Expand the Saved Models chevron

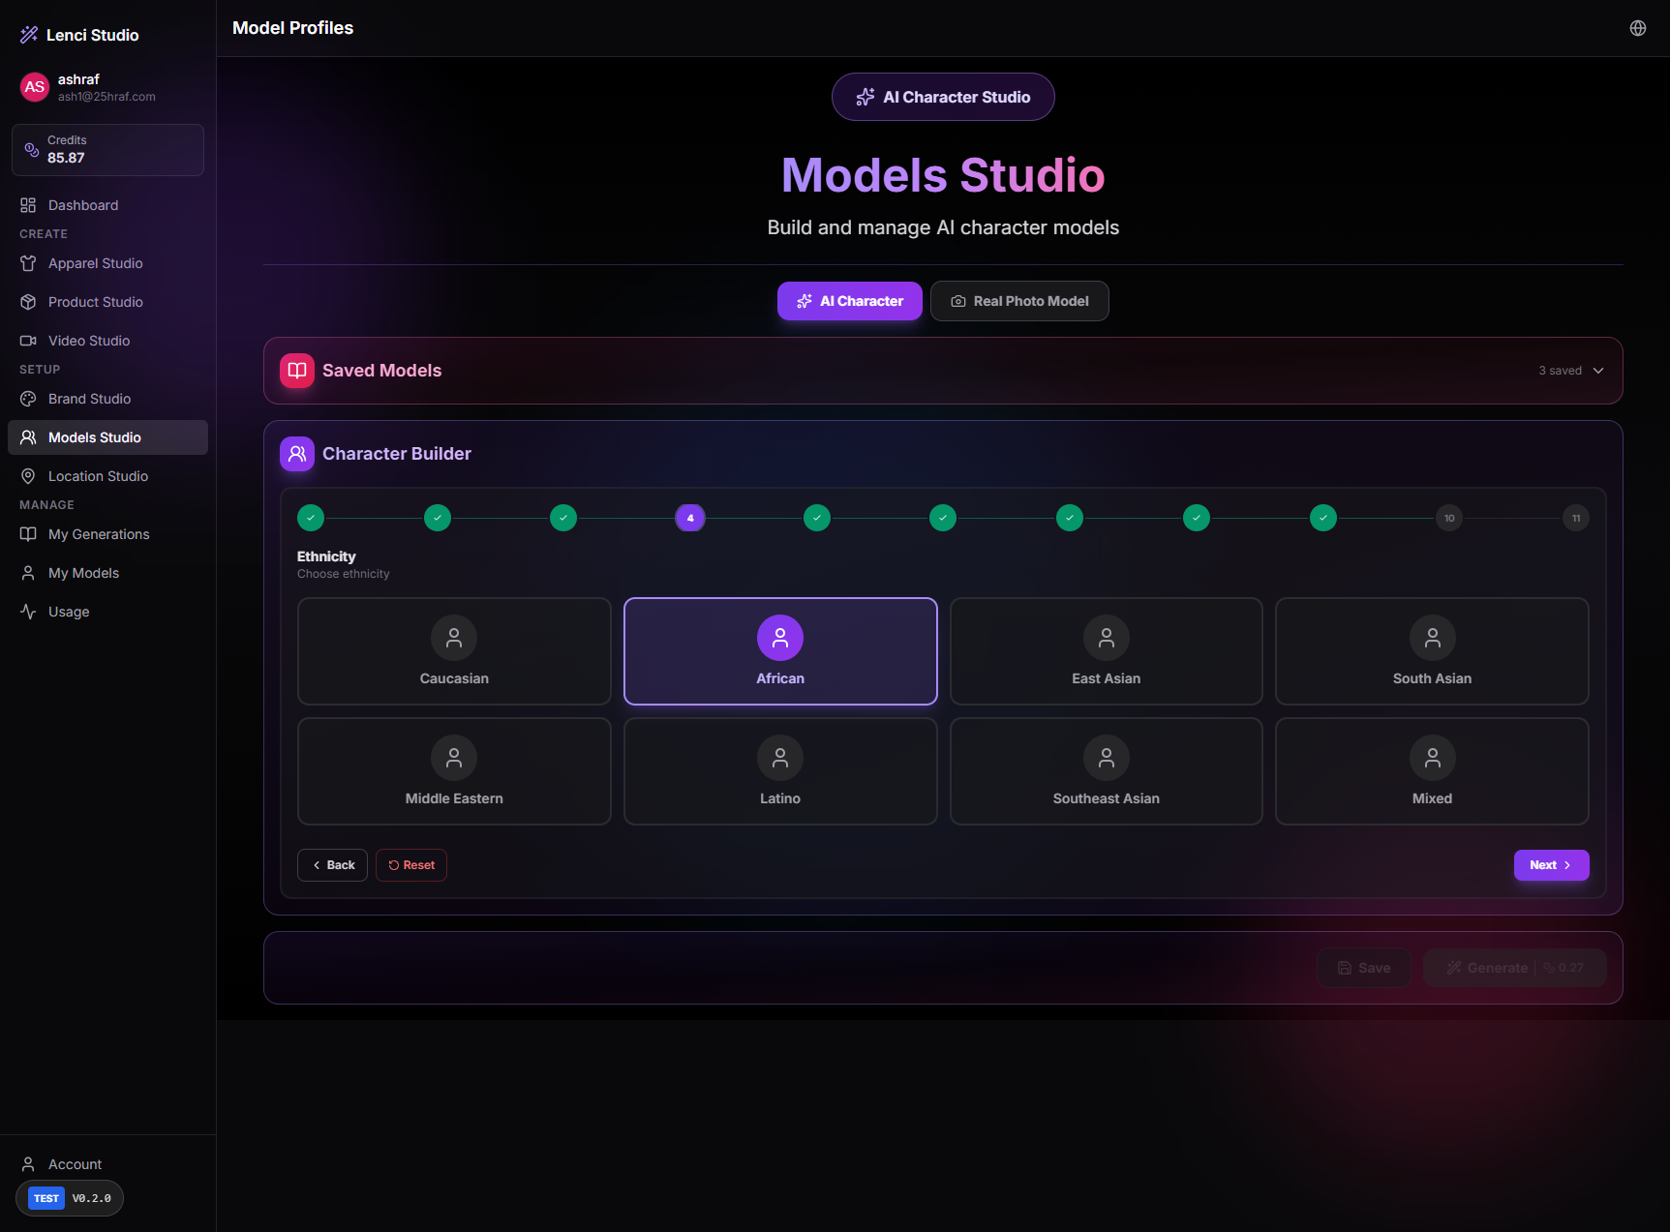coord(1598,371)
